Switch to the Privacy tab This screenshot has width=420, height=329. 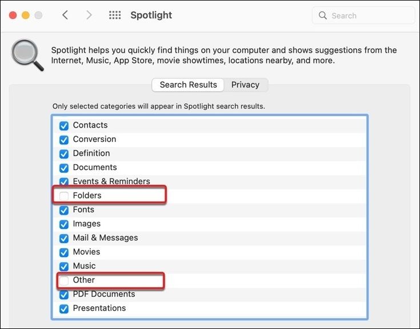[x=245, y=85]
